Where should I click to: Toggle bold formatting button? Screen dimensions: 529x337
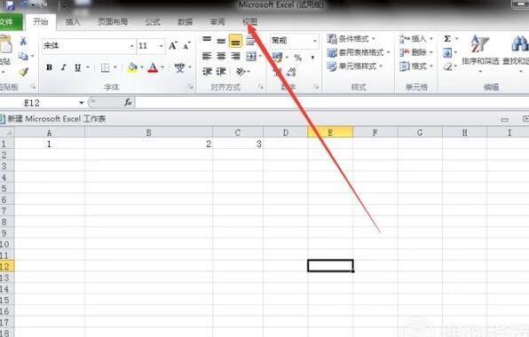[x=49, y=67]
